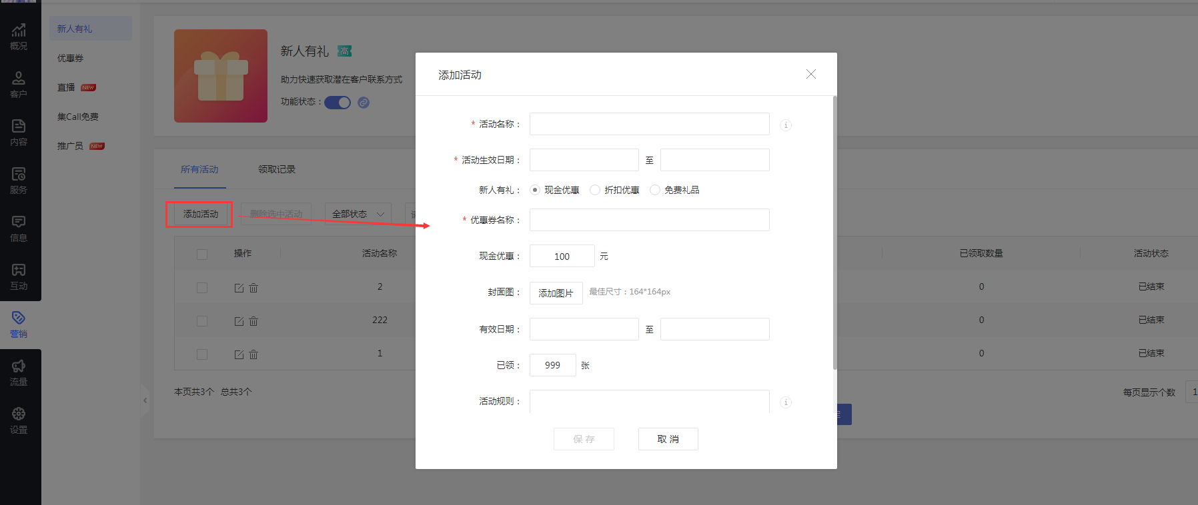
Task: Check the checkbox for activity row 222
Action: coord(202,321)
